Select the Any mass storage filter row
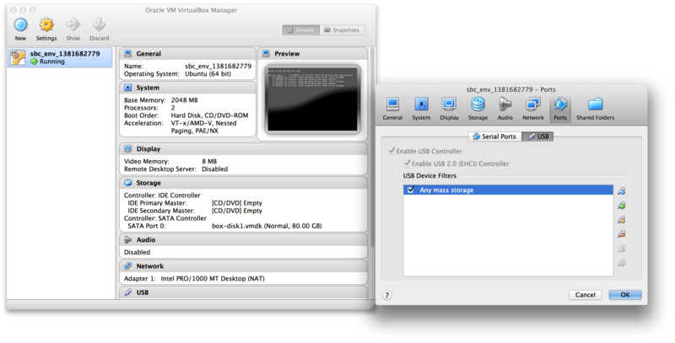The height and width of the screenshot is (343, 675). pos(508,190)
